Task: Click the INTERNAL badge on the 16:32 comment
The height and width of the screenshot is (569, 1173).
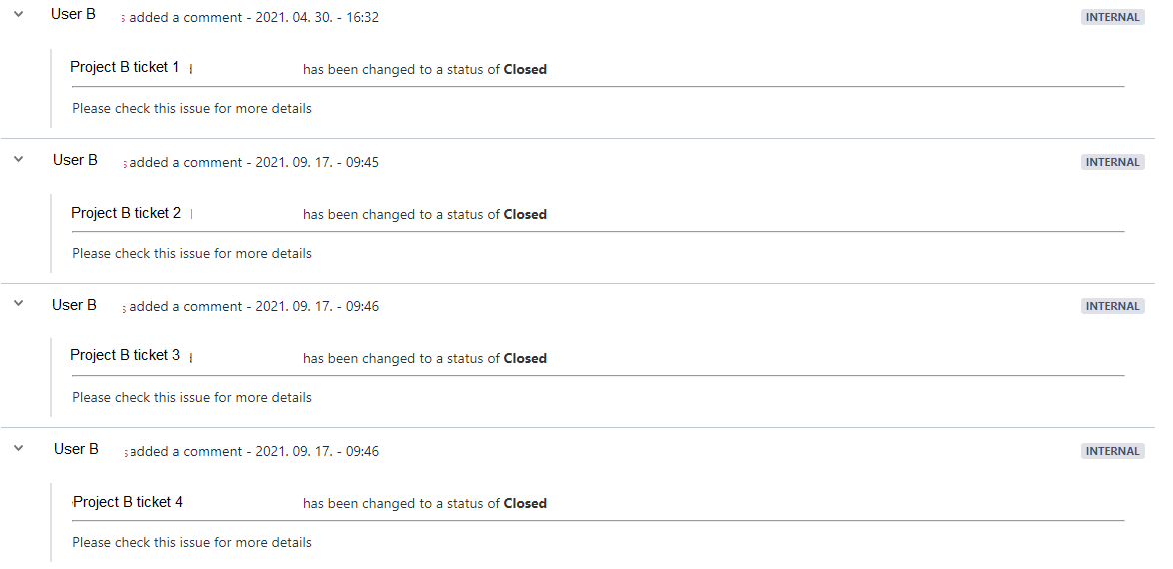Action: [x=1112, y=17]
